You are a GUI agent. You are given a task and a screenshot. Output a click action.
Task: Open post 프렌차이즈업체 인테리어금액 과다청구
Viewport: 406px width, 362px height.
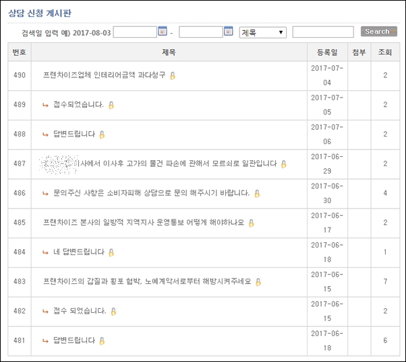coord(104,75)
